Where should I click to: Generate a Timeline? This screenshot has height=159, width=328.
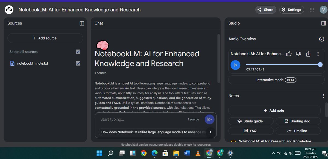click(x=298, y=131)
